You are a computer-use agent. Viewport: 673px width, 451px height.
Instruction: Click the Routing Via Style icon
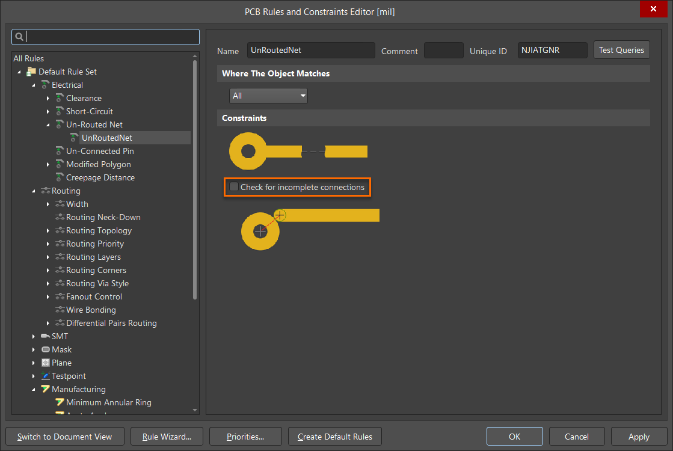point(60,284)
